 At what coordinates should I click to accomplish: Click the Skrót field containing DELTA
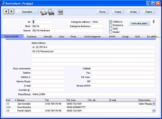[x=42, y=26]
